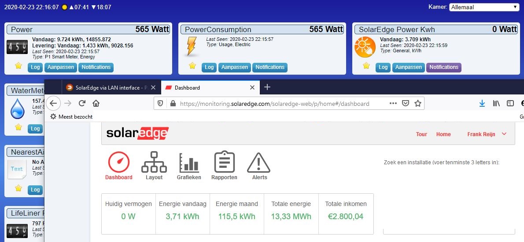Open page actions three-dot menu

393,103
